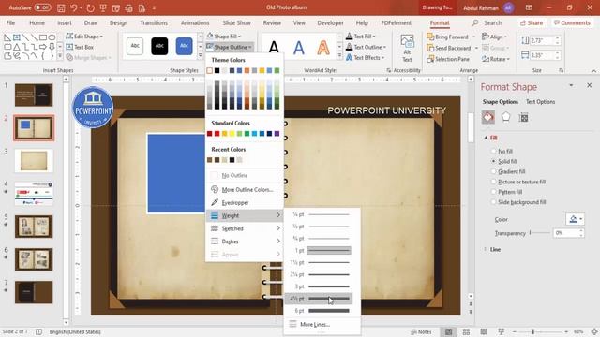Toggle the AutoSave switch
Image resolution: width=600 pixels, height=337 pixels.
tap(42, 7)
